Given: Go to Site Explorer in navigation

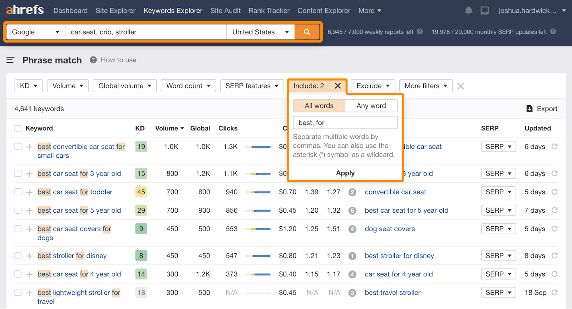Looking at the screenshot, I should click(x=115, y=11).
